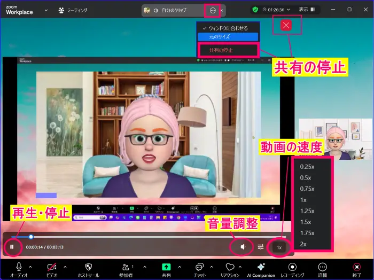This screenshot has height=280, width=374.
Task: Click the clip avatar icon in share tab
Action: click(x=147, y=10)
